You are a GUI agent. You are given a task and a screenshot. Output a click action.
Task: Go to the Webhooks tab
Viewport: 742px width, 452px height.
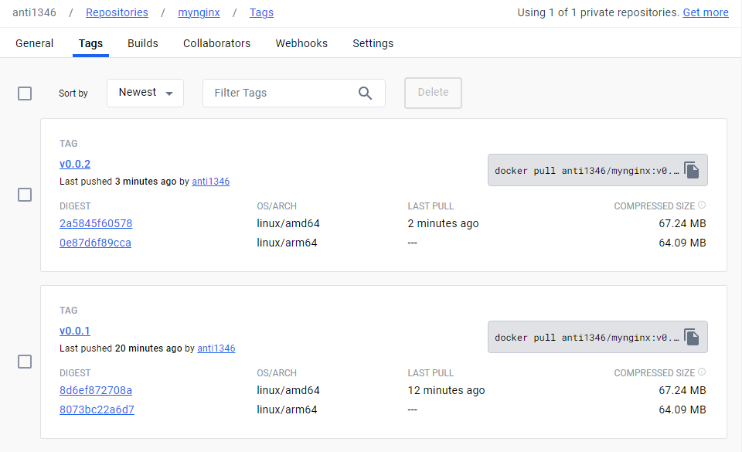click(x=301, y=43)
